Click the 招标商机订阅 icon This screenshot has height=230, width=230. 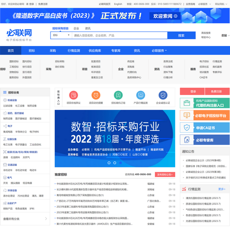coord(118,95)
